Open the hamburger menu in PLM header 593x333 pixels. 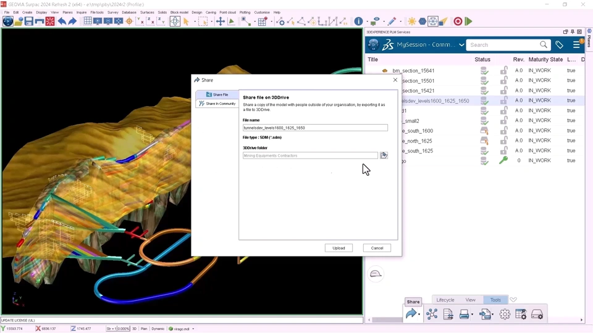[x=576, y=45]
